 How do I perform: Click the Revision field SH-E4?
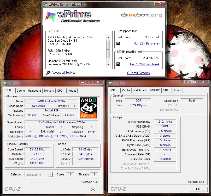pos(92,132)
